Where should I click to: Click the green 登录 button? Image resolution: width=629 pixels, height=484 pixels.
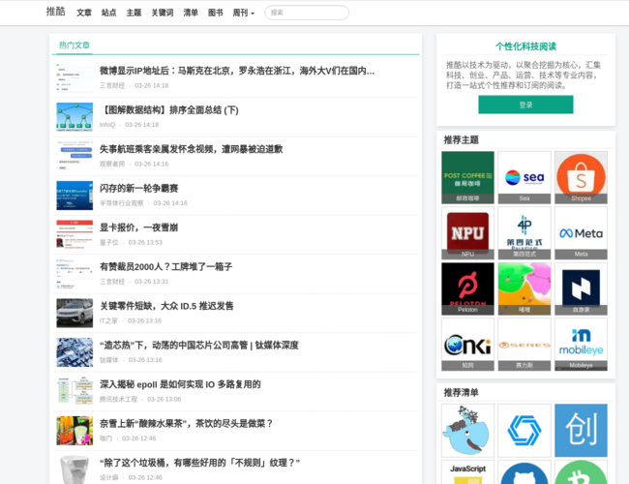[x=525, y=105]
